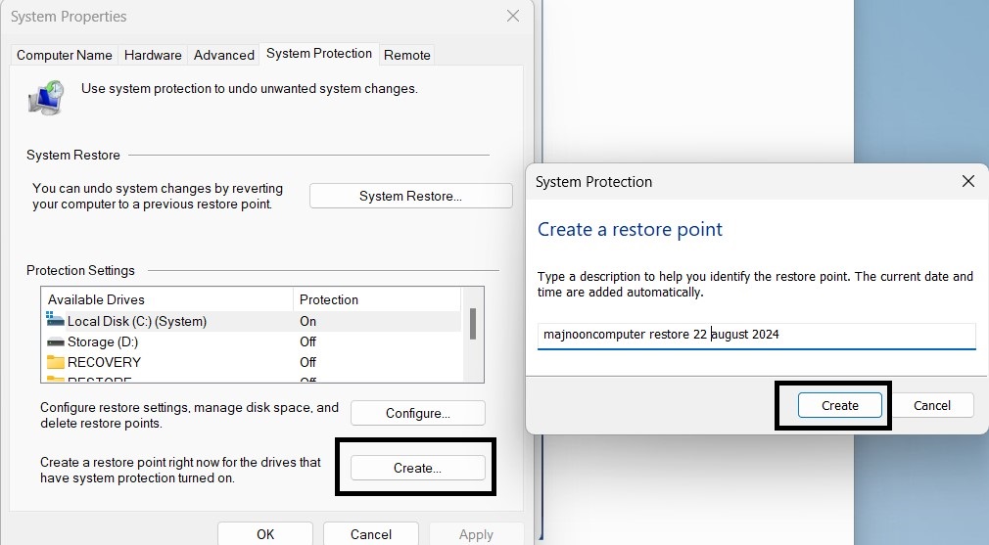Open the Configure... settings button
This screenshot has height=545, width=989.
(x=417, y=413)
